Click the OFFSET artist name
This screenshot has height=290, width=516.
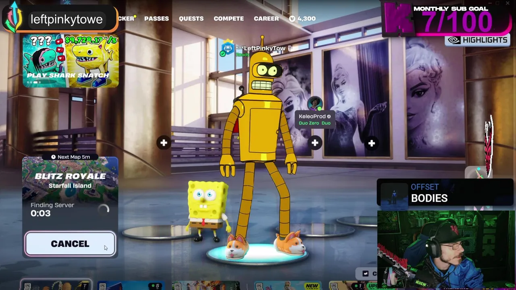[x=424, y=187]
